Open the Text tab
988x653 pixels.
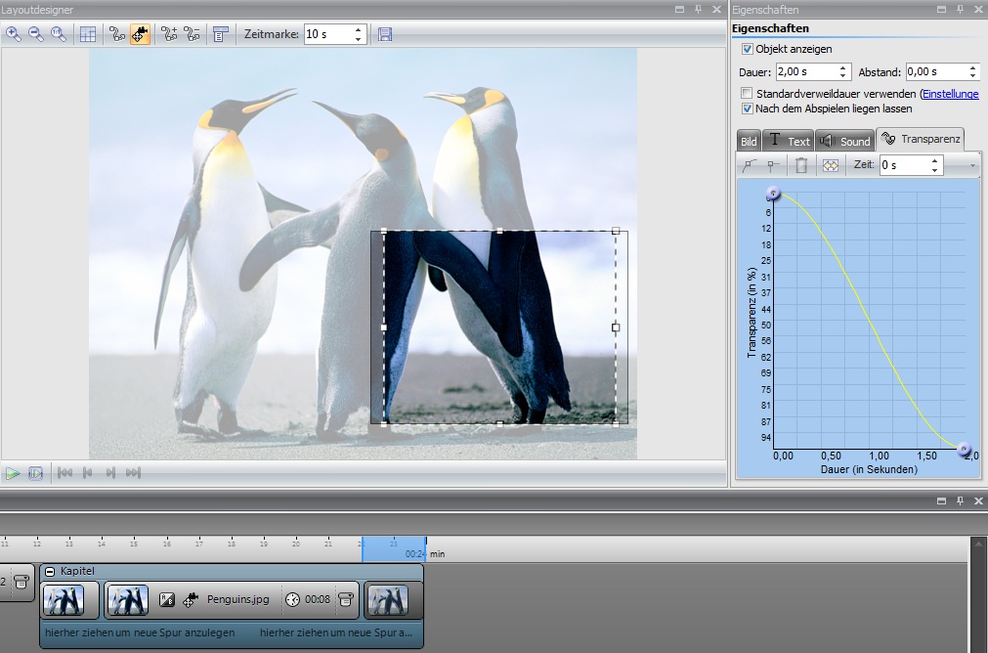pyautogui.click(x=789, y=141)
